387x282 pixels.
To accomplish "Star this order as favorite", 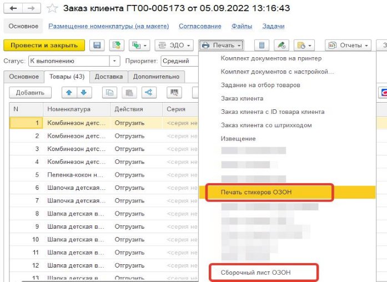I will (52, 8).
